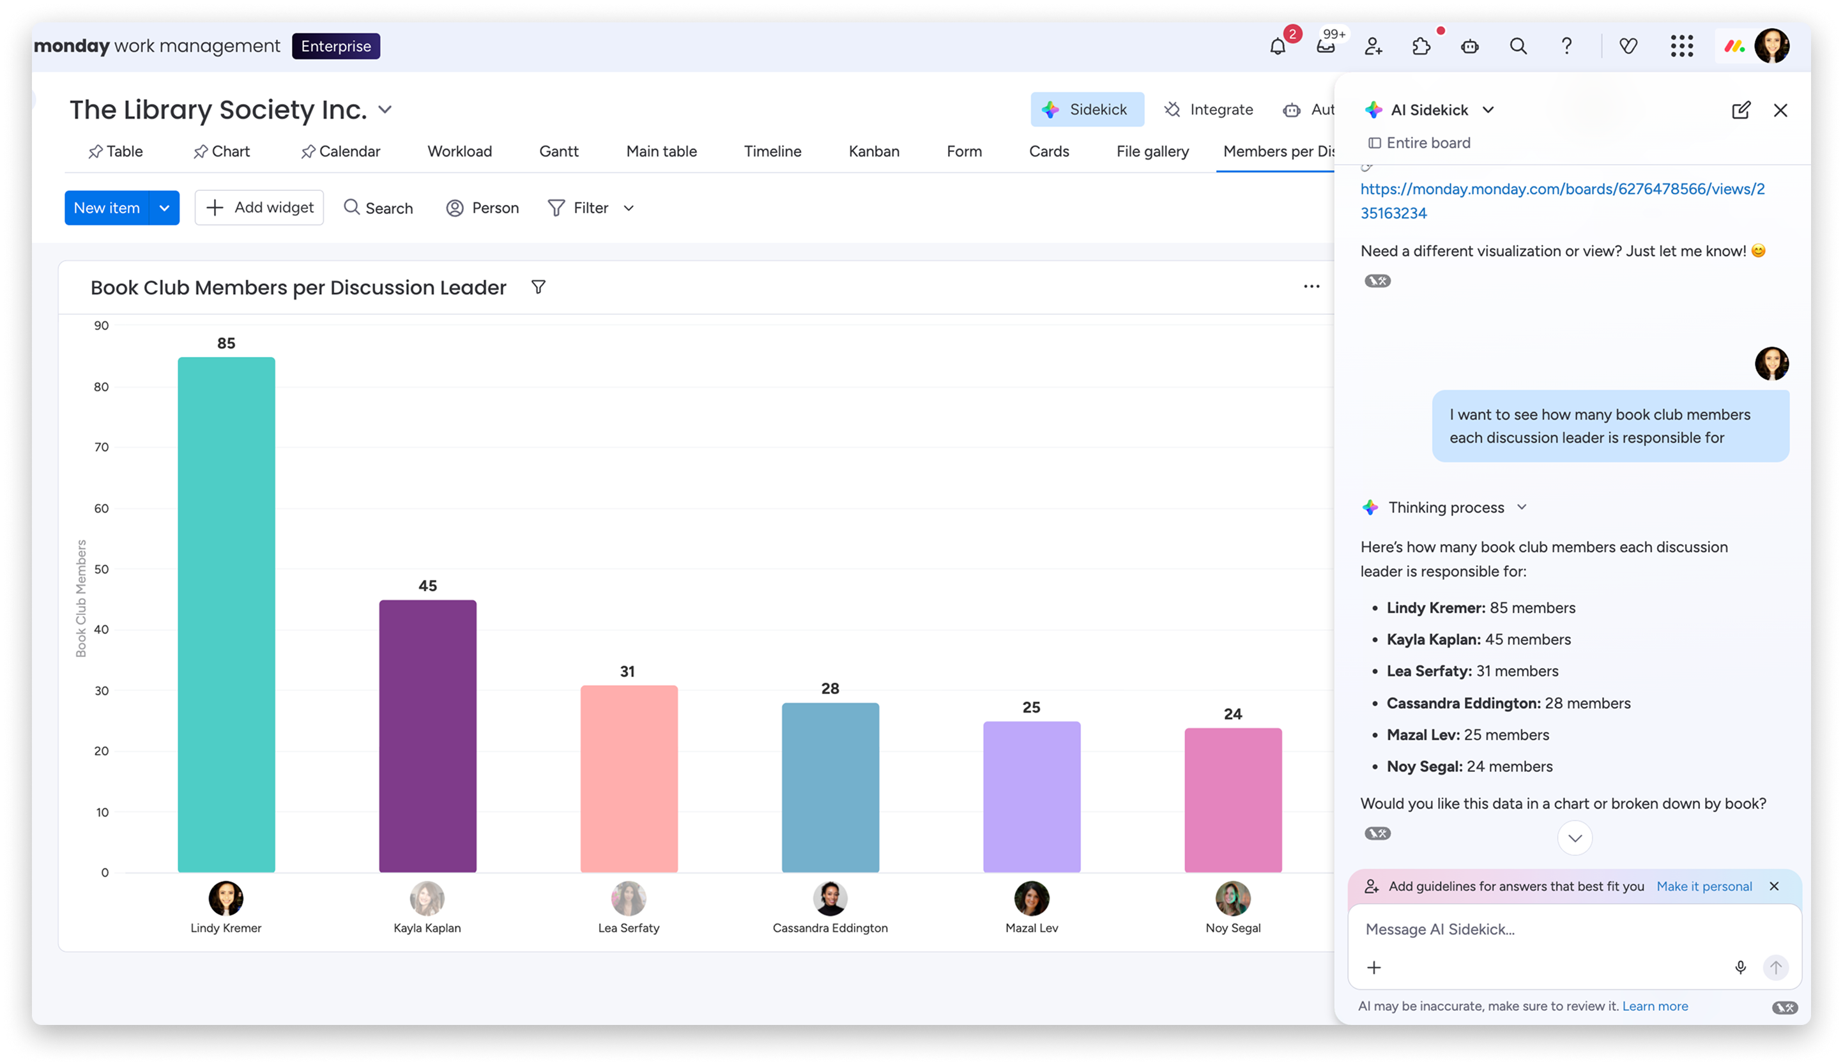Click the microphone voice input icon
The image size is (1843, 1062).
[x=1740, y=967]
